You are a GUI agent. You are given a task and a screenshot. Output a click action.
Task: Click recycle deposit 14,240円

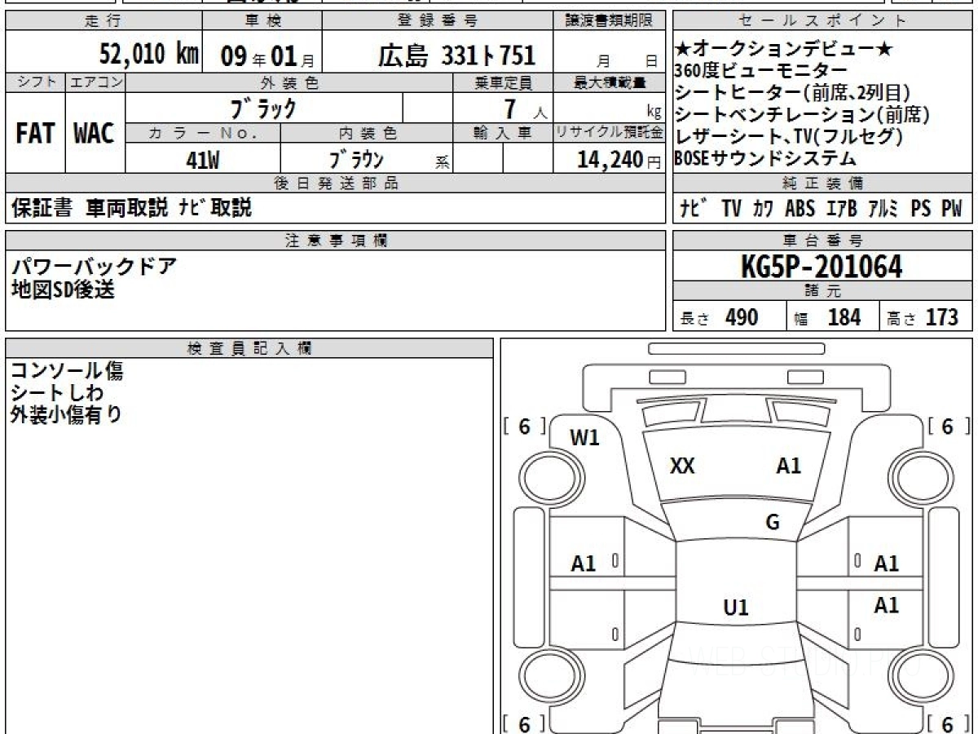(x=619, y=160)
